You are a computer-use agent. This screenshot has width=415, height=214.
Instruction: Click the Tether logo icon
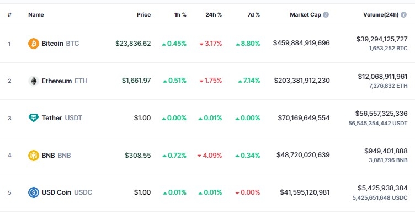pos(34,117)
